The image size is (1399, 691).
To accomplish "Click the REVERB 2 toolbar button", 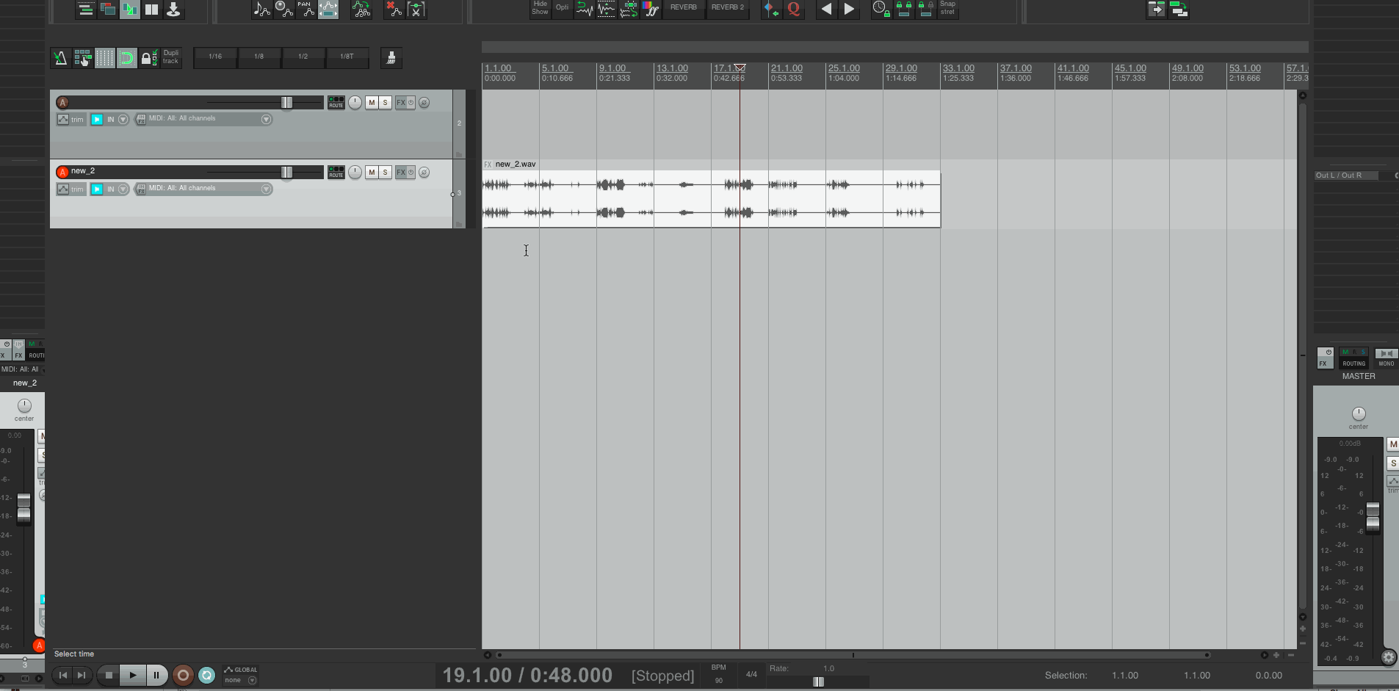I will pos(728,8).
